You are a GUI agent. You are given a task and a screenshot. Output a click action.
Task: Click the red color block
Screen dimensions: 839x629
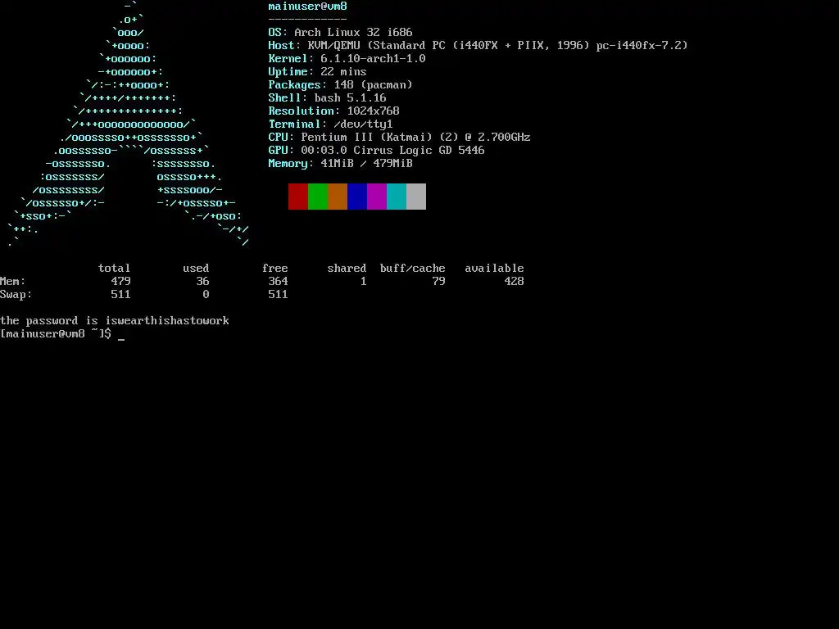point(298,197)
